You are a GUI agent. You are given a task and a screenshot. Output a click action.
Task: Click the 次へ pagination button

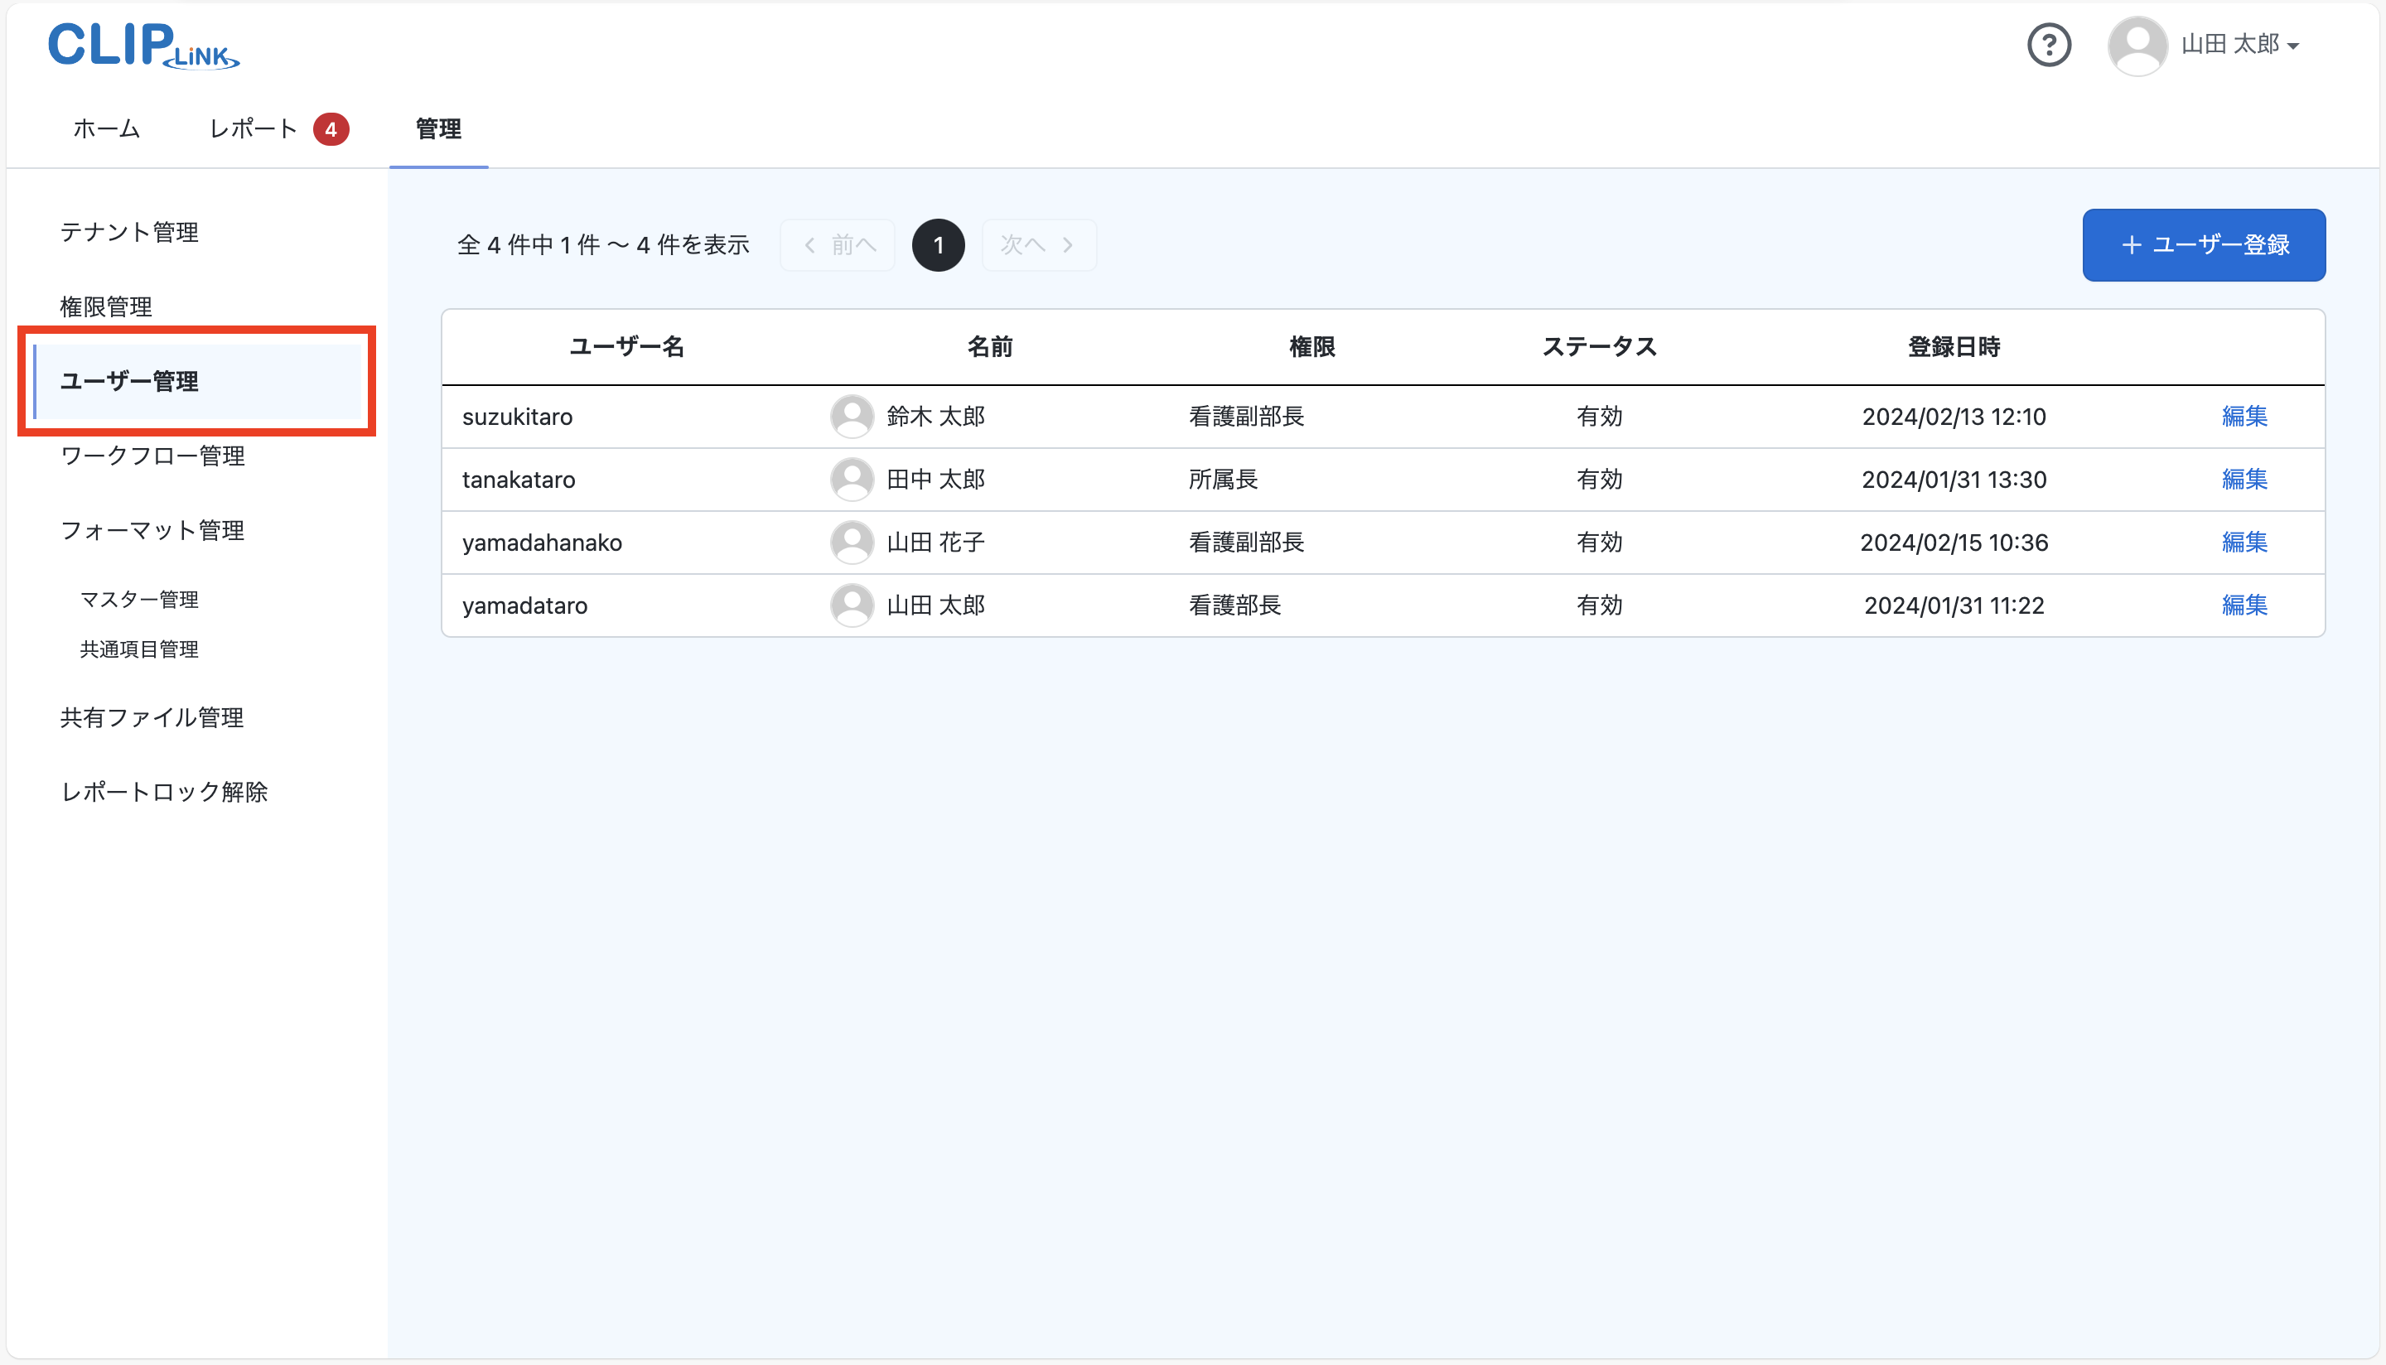click(x=1039, y=244)
